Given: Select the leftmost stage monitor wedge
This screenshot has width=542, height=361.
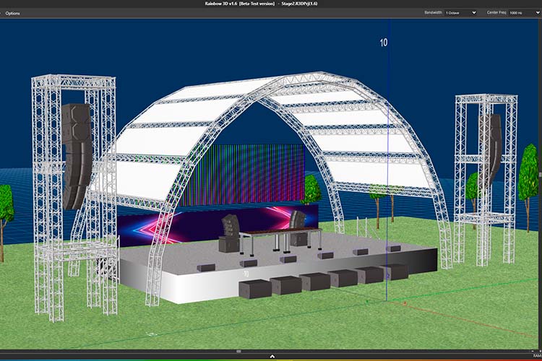Looking at the screenshot, I should (206, 267).
